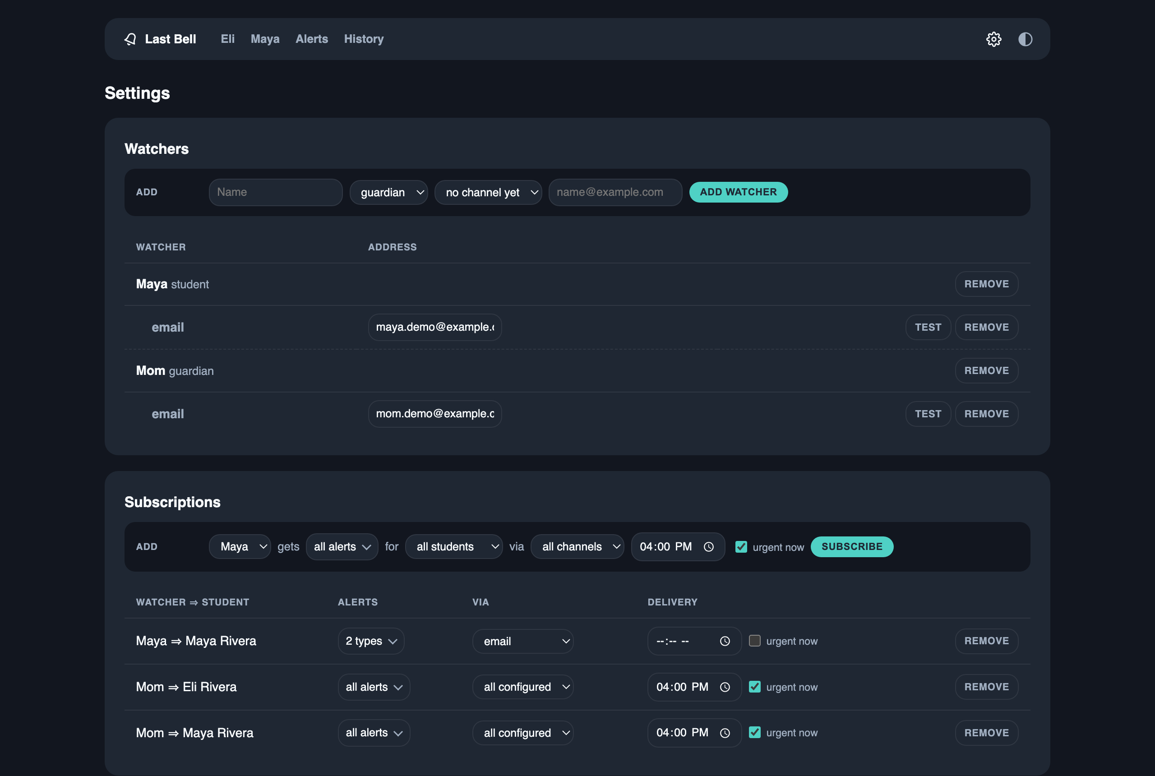Remove Mom's email channel

pyautogui.click(x=986, y=414)
